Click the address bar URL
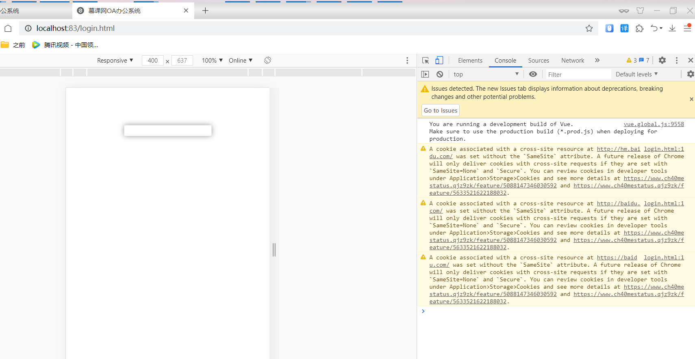Image resolution: width=695 pixels, height=359 pixels. tap(76, 28)
